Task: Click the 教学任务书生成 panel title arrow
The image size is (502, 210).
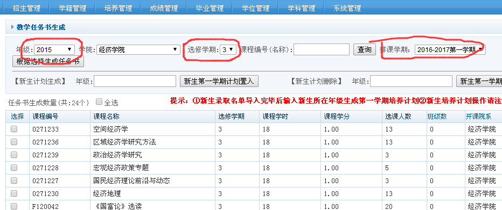Action: (12, 27)
